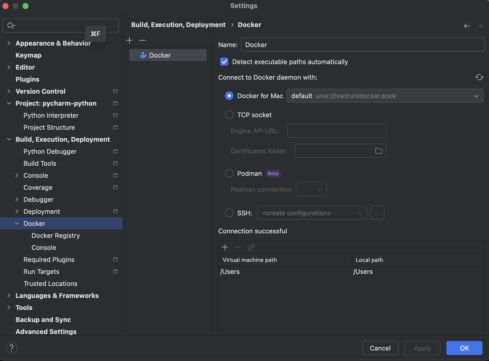The image size is (489, 361).
Task: Open help with question mark icon
Action: (12, 348)
